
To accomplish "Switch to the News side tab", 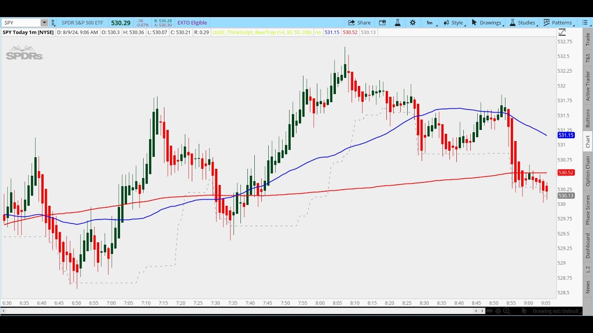I will (587, 287).
